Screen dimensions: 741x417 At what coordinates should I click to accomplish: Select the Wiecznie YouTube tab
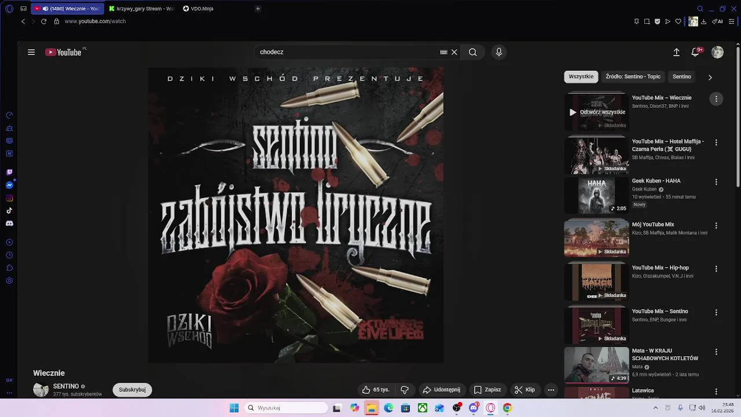[x=67, y=9]
